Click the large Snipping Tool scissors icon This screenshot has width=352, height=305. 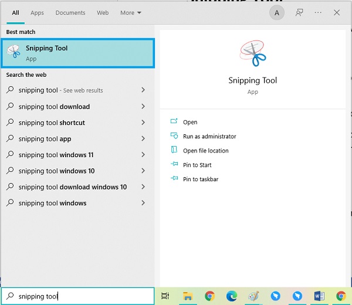click(x=253, y=53)
